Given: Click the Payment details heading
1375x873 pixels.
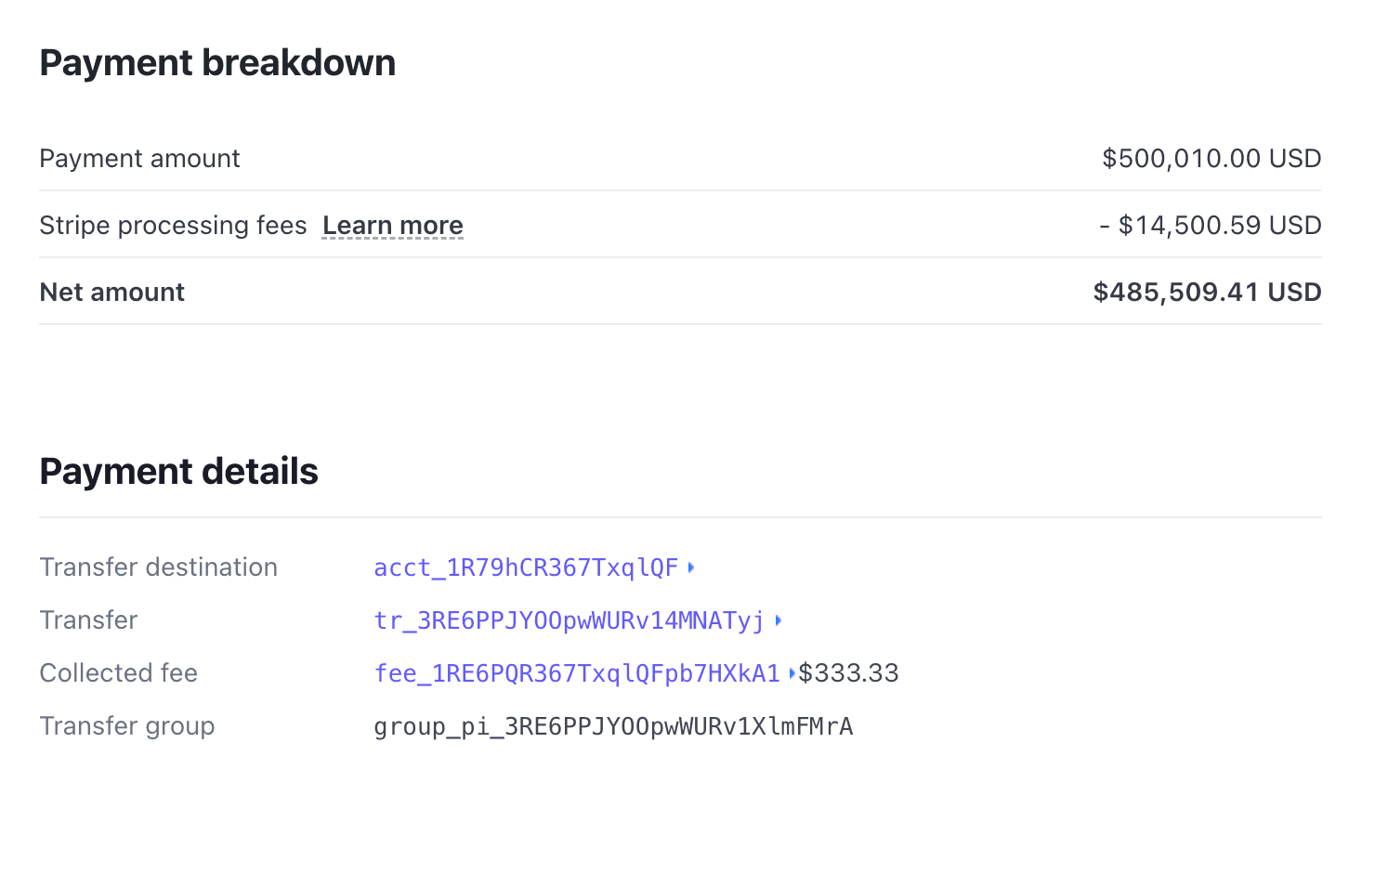Looking at the screenshot, I should pyautogui.click(x=178, y=472).
